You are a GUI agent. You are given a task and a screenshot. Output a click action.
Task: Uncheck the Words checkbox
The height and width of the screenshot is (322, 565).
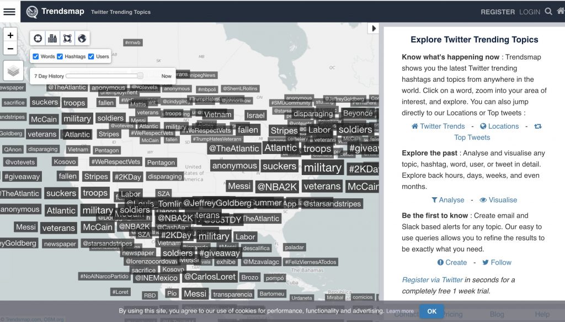point(36,56)
